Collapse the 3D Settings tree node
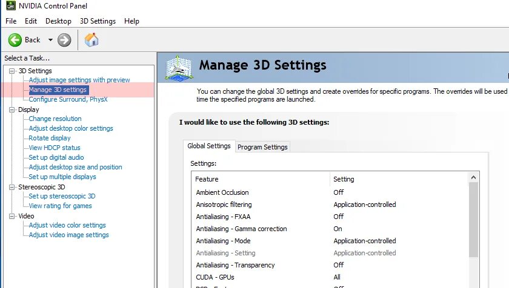This screenshot has height=288, width=509. coord(12,71)
